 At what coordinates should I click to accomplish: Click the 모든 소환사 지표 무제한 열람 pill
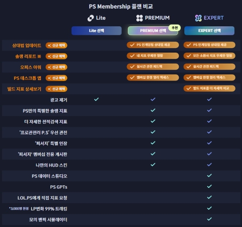[209, 56]
